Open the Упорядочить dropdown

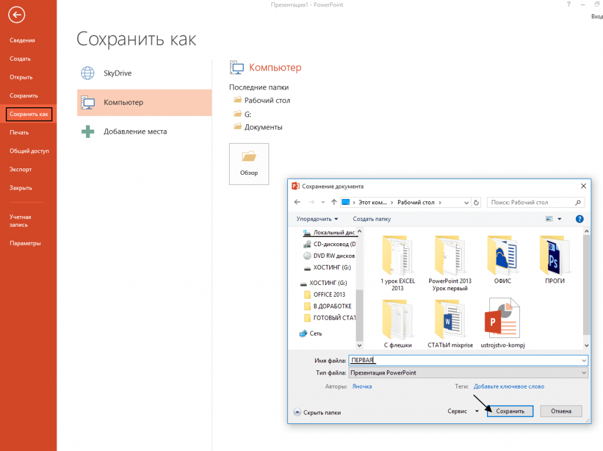pos(317,219)
